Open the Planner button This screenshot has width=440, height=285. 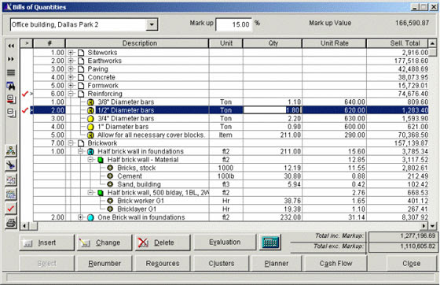(277, 264)
